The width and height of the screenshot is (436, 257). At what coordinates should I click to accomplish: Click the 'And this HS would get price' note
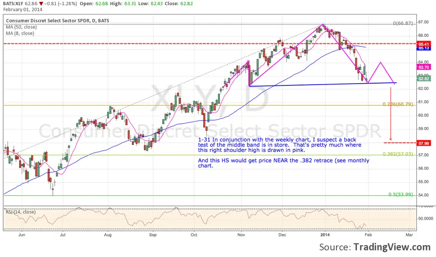tap(283, 163)
